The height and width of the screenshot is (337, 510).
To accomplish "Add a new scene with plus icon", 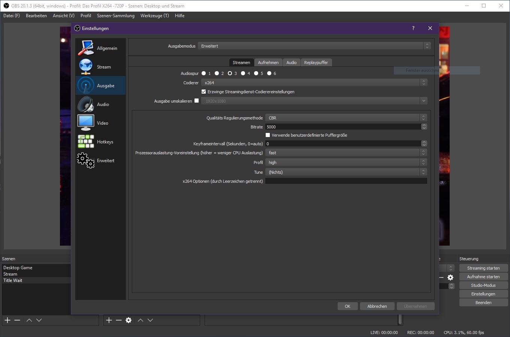I will pyautogui.click(x=7, y=320).
